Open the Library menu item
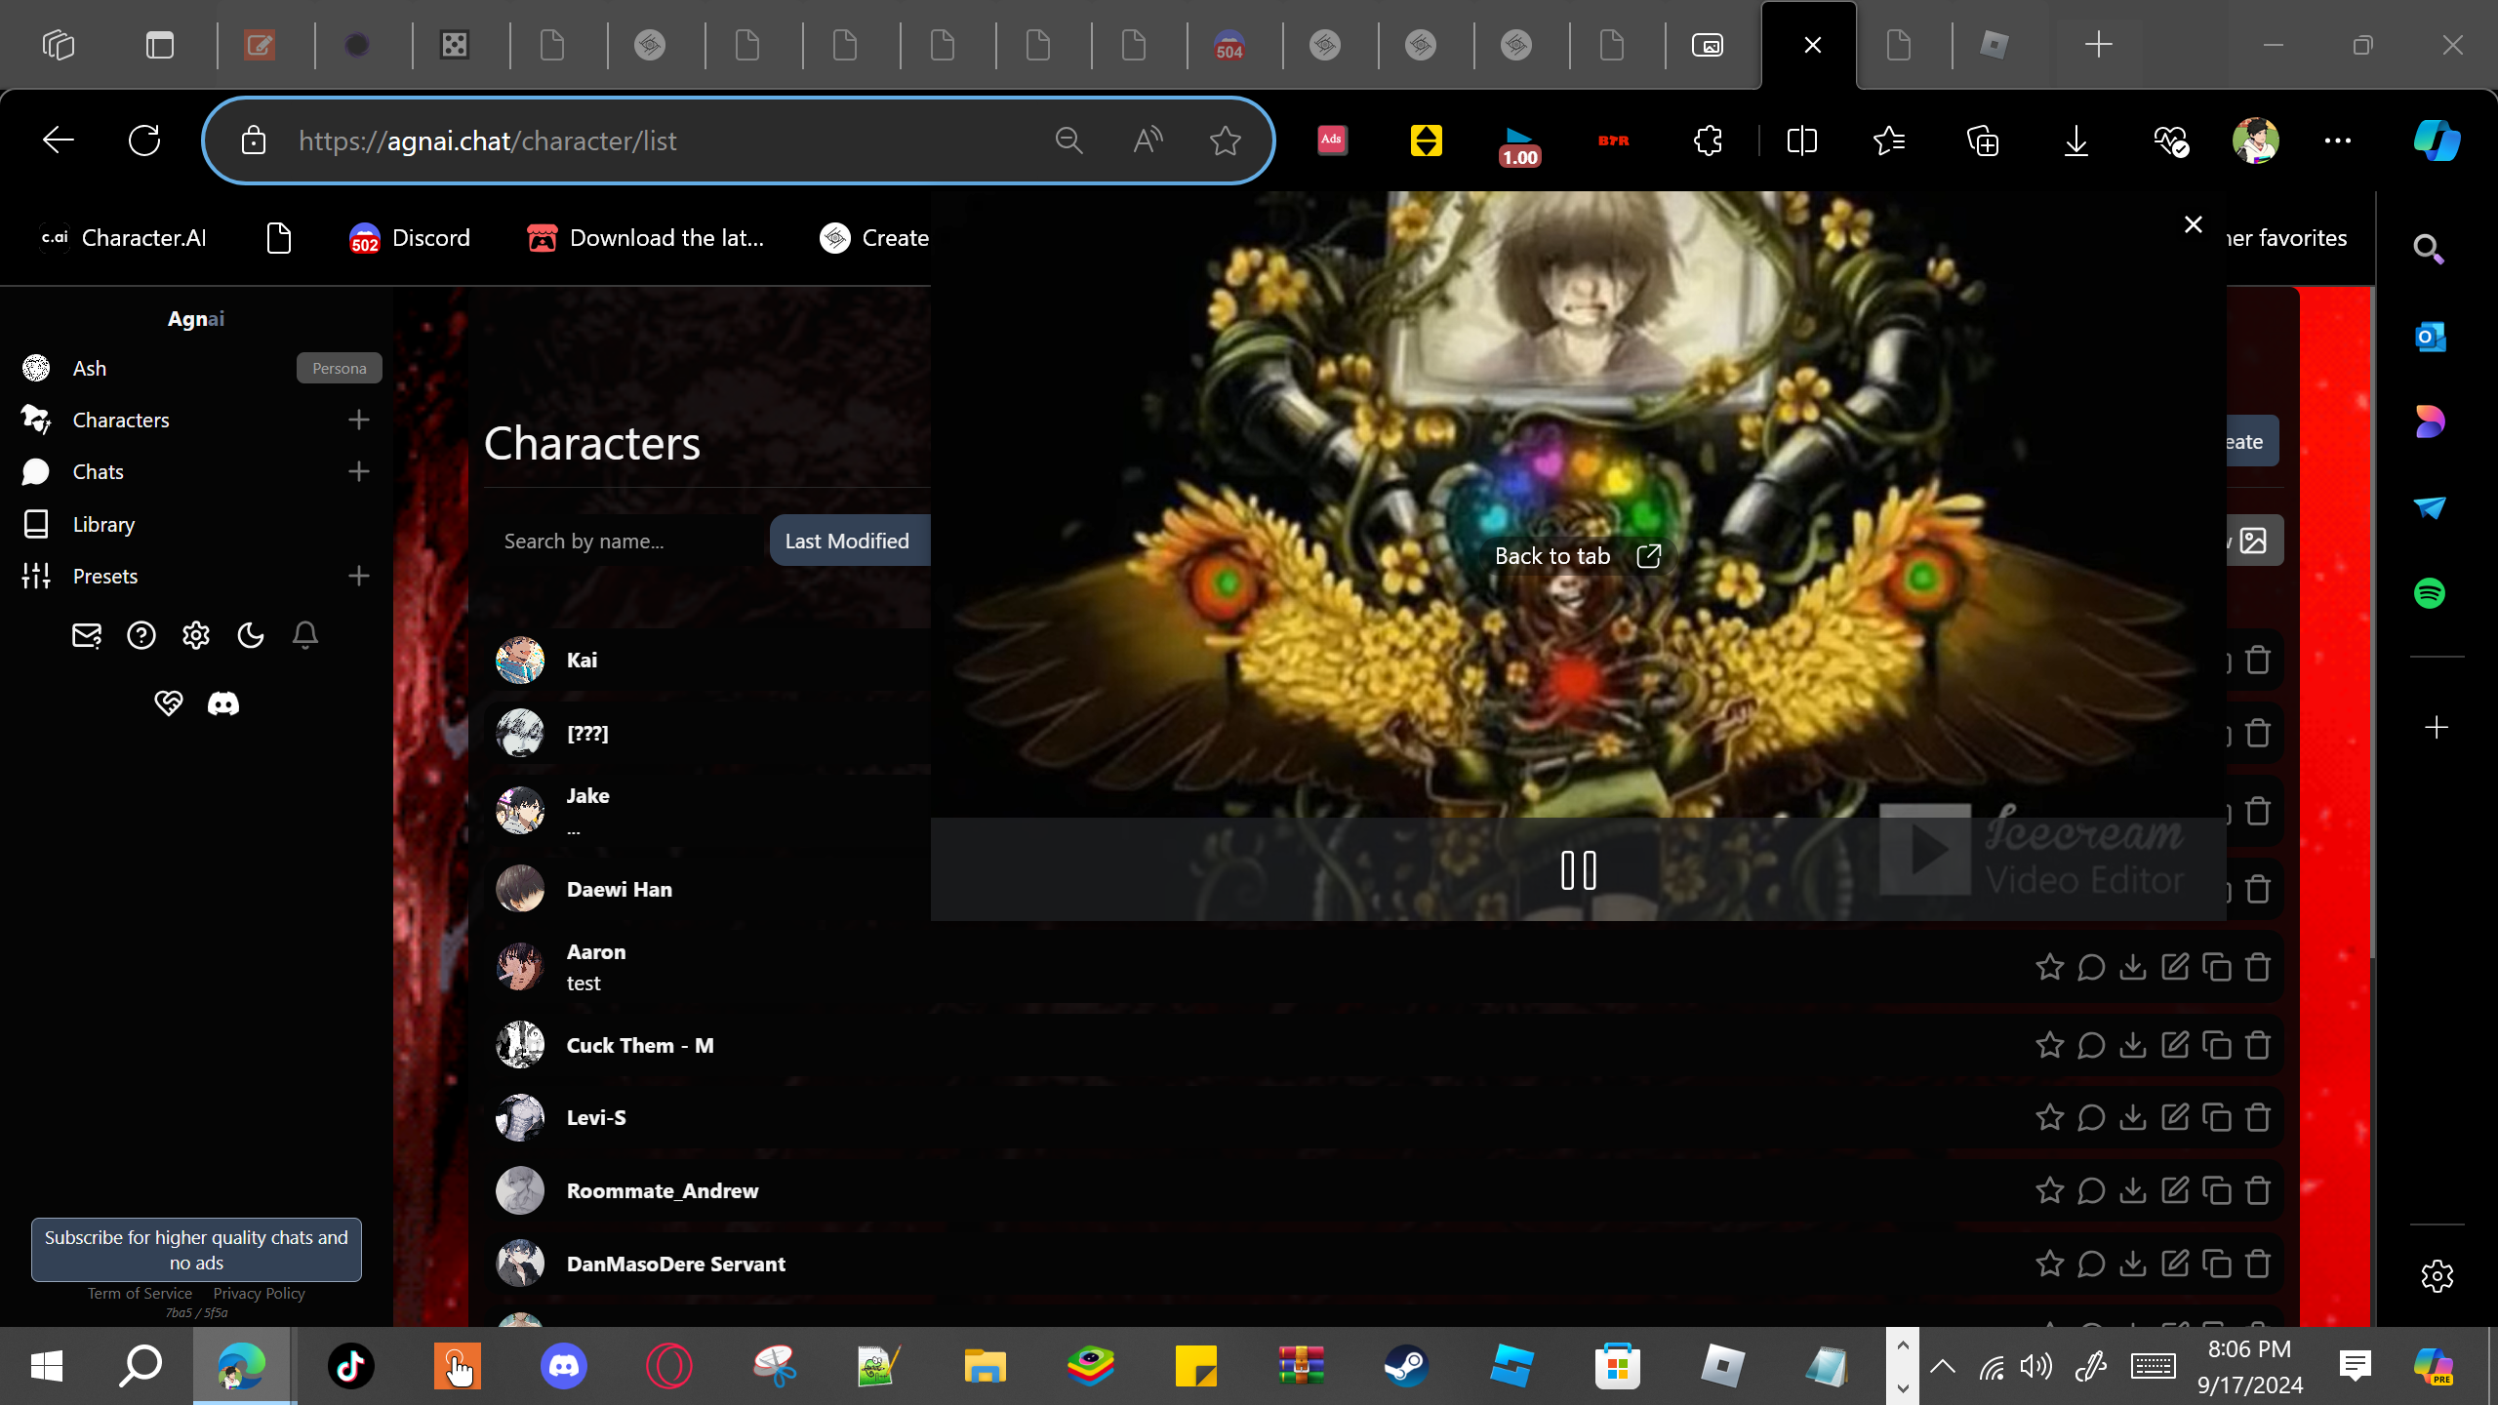This screenshot has height=1405, width=2498. (103, 524)
